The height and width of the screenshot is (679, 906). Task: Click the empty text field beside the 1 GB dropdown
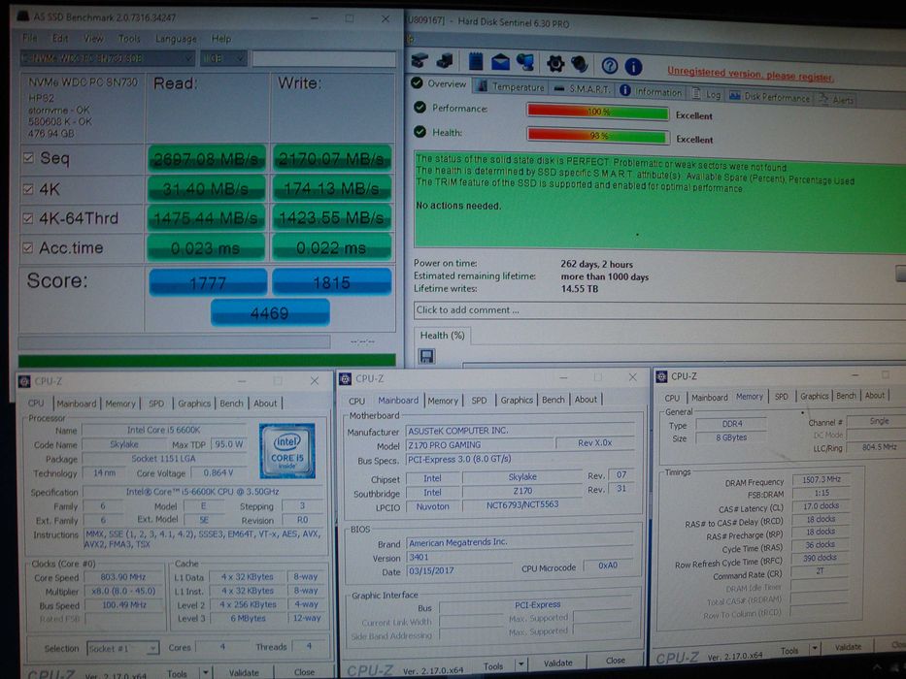click(x=324, y=58)
